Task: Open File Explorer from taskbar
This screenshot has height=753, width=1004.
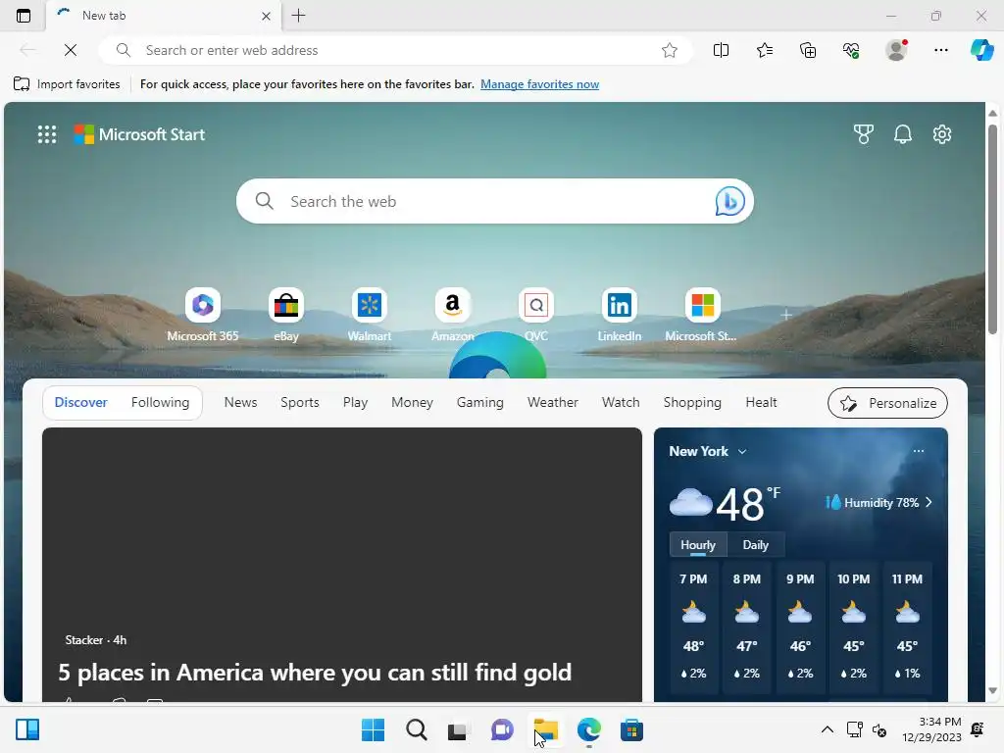Action: pyautogui.click(x=545, y=729)
